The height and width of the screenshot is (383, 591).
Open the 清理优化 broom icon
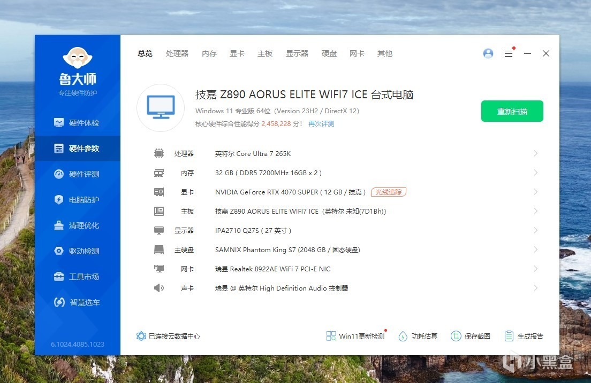click(59, 225)
